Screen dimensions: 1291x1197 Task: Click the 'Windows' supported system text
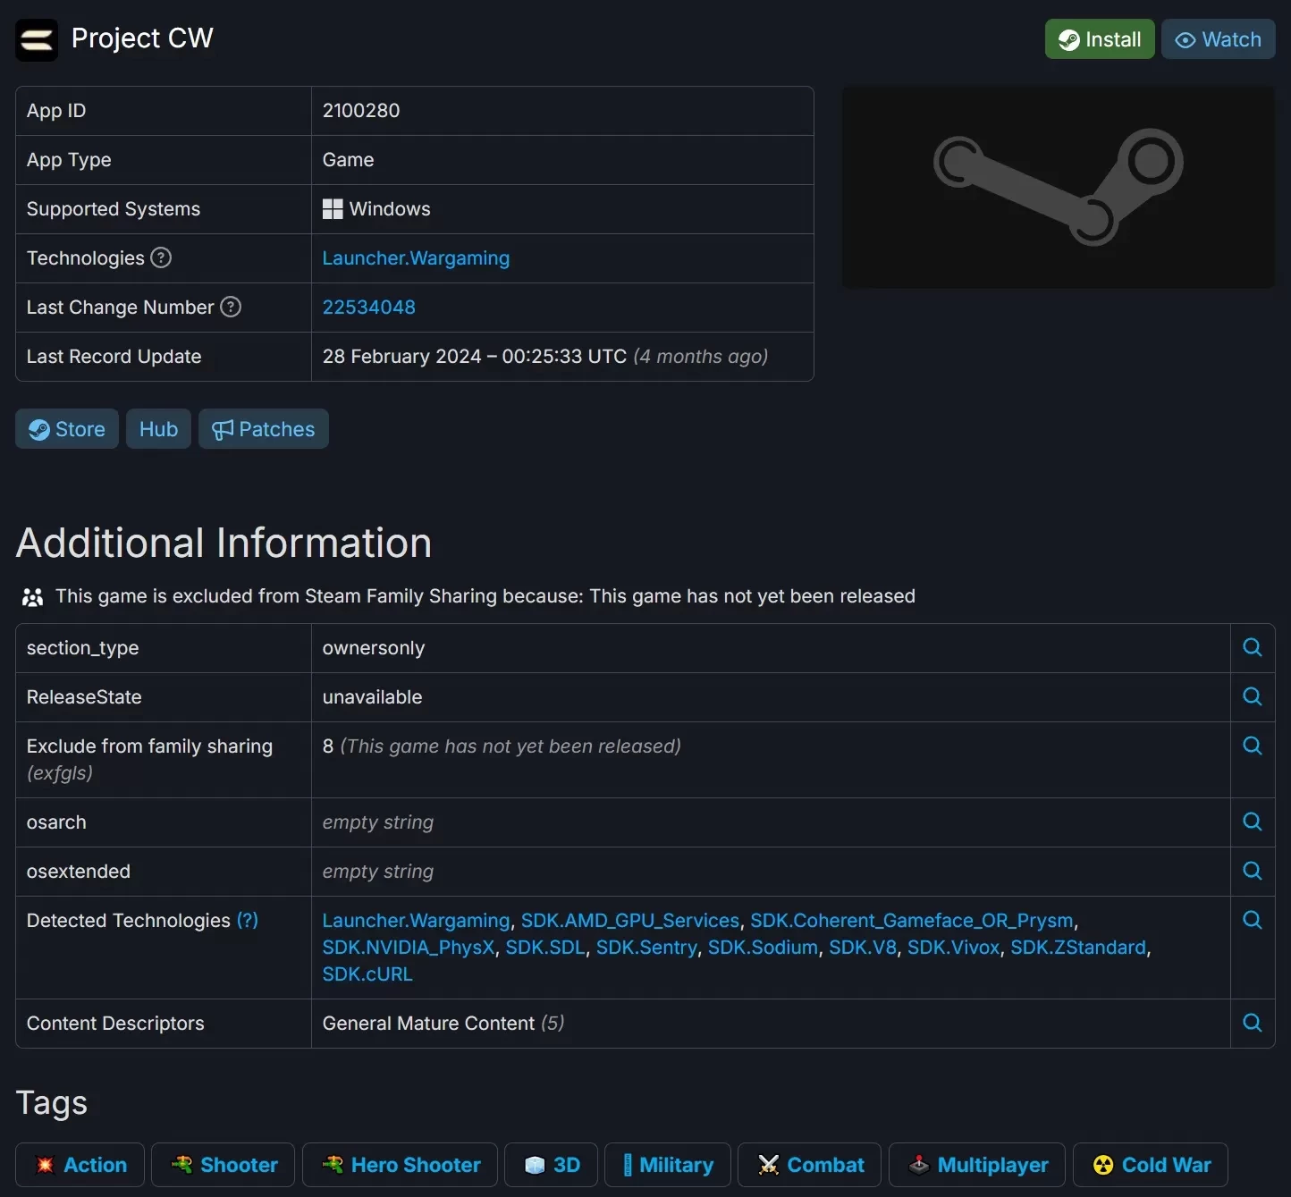(390, 209)
